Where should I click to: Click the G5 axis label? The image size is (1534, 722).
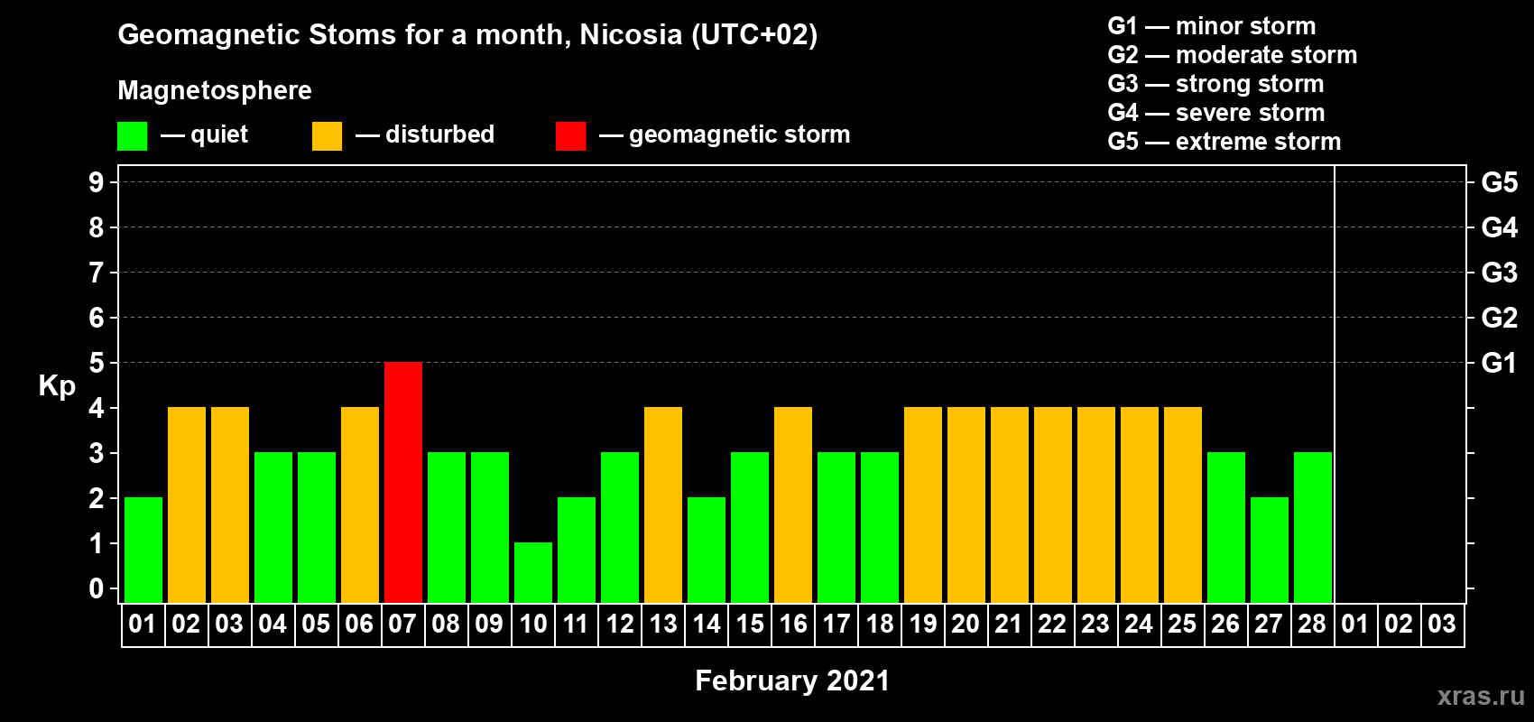[x=1499, y=182]
